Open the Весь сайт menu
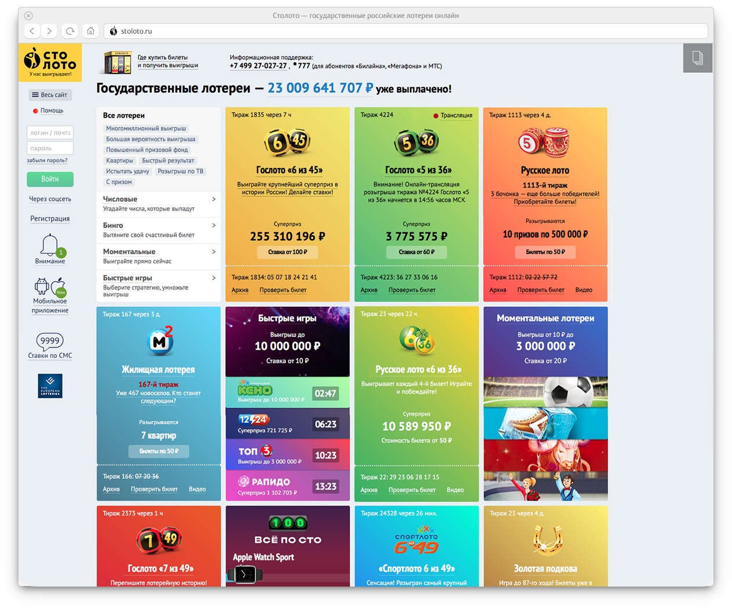 click(50, 95)
